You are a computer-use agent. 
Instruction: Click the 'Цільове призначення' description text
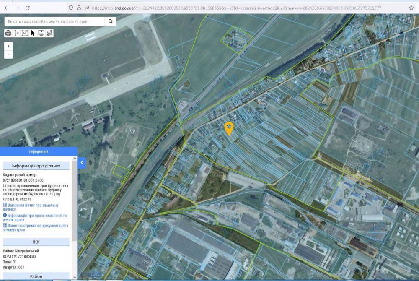pos(36,190)
